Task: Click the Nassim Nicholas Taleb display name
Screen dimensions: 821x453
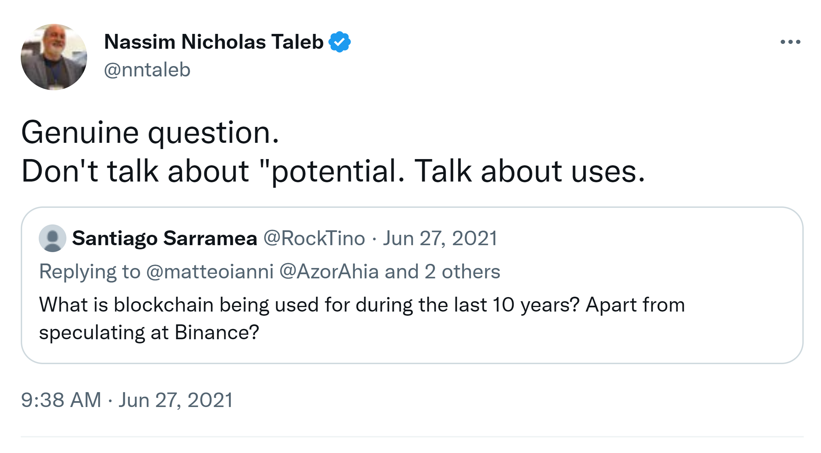Action: [213, 42]
